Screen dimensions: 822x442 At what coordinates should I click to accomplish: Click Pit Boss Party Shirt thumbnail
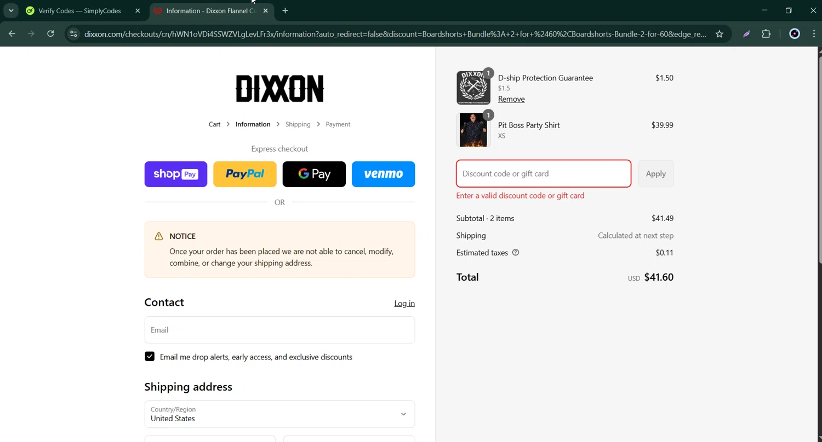tap(473, 130)
